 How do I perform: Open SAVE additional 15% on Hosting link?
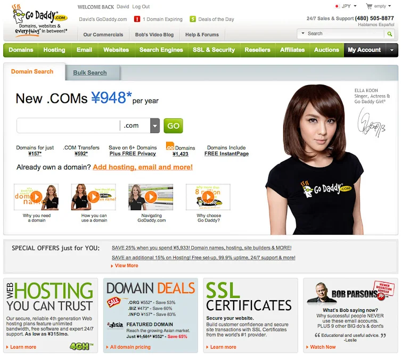[203, 258]
